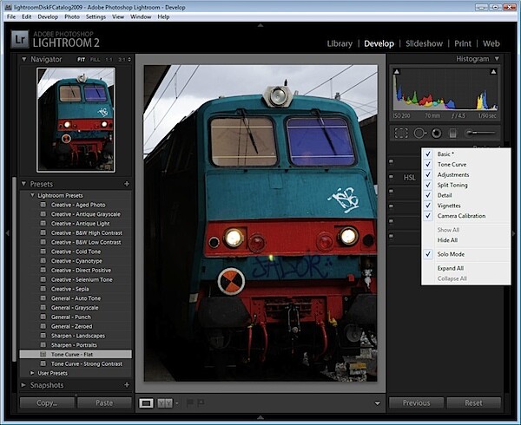Open the toolbar content dropdown arrow
This screenshot has height=425, width=521.
[378, 403]
